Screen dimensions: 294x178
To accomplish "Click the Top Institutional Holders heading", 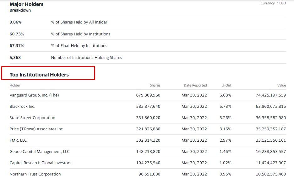I will coord(39,75).
